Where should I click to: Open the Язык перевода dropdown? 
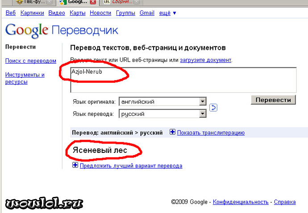162,114
